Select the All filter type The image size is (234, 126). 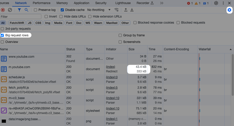pos(3,23)
